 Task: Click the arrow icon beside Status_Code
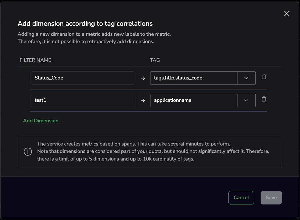(x=143, y=78)
